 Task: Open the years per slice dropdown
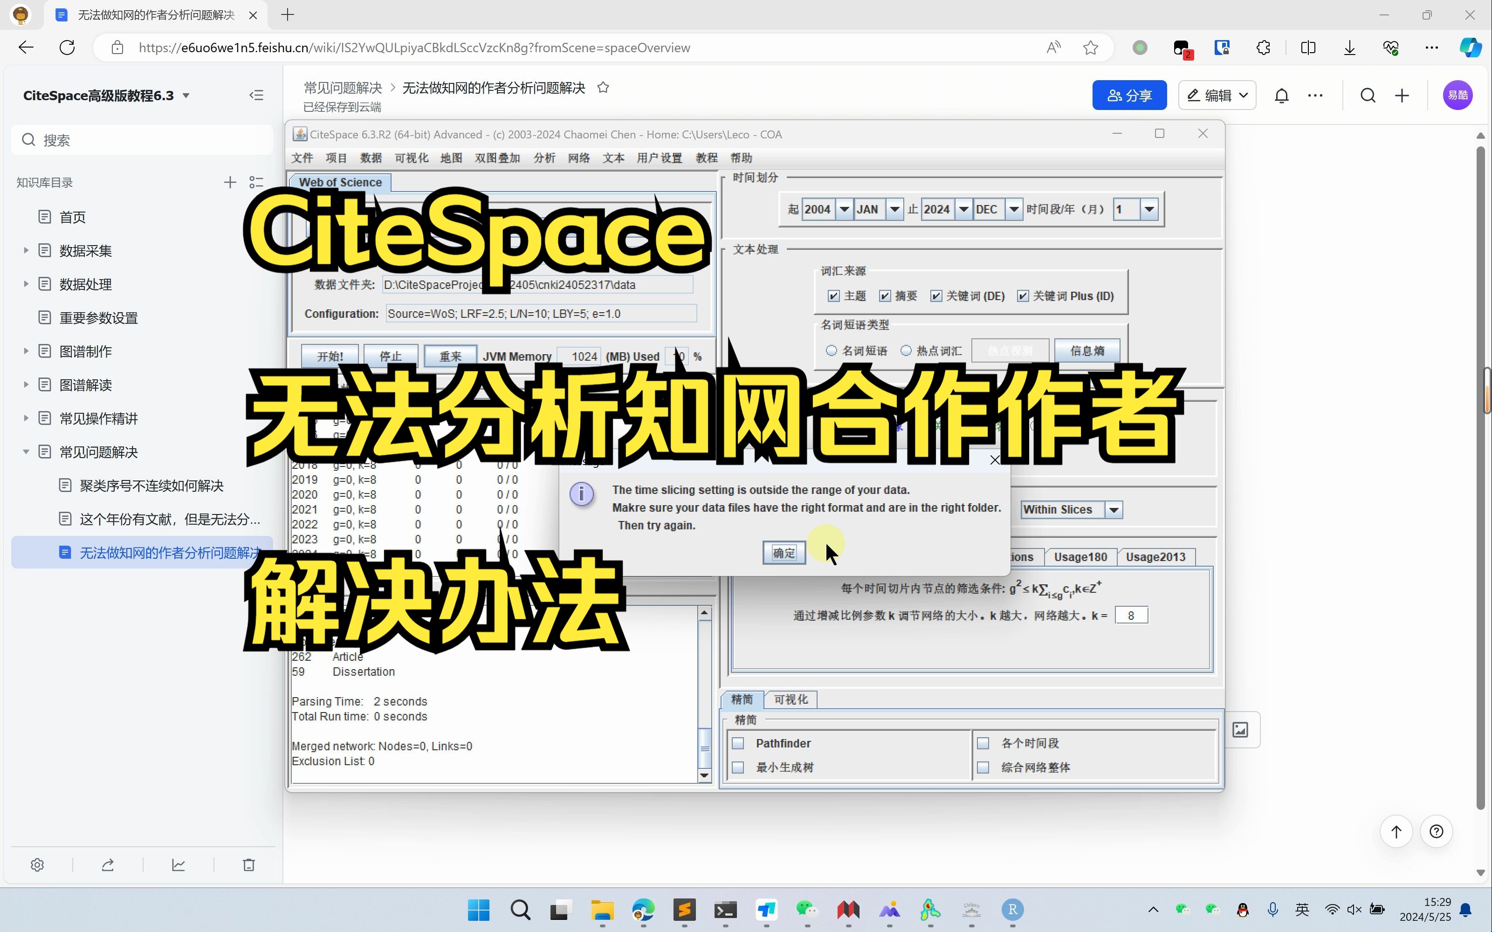click(x=1149, y=209)
